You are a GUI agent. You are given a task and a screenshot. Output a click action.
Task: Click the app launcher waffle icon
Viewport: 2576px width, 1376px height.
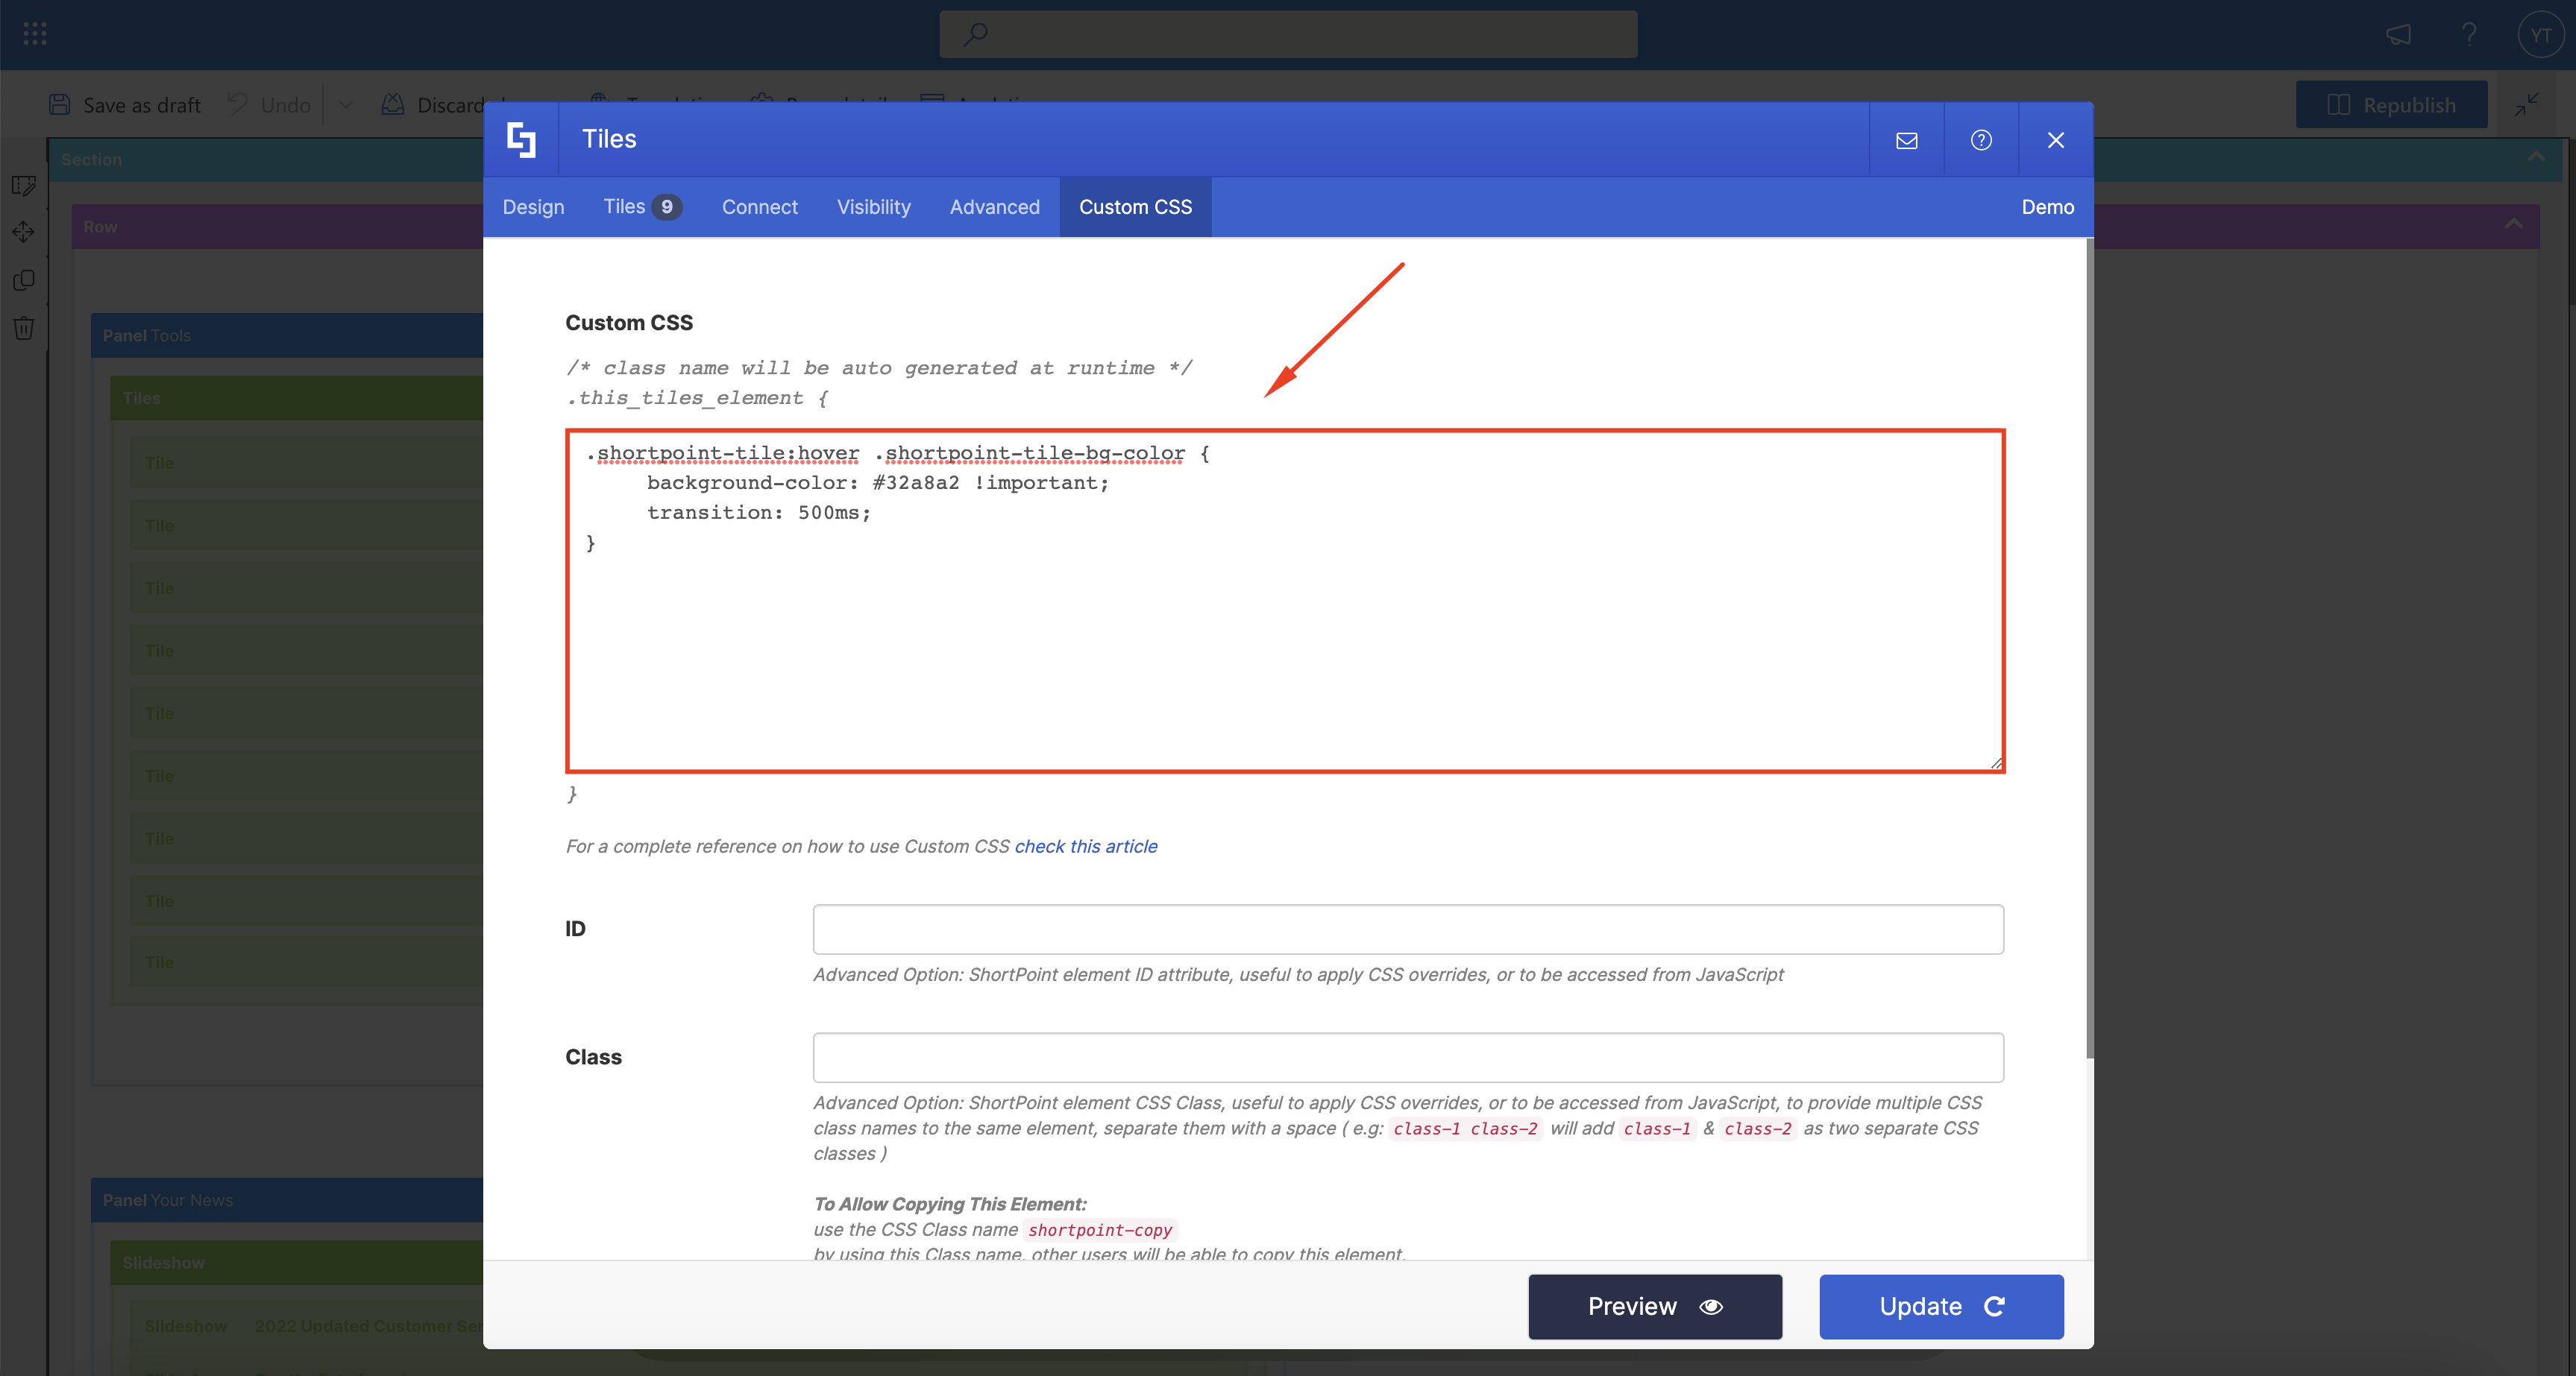point(35,33)
